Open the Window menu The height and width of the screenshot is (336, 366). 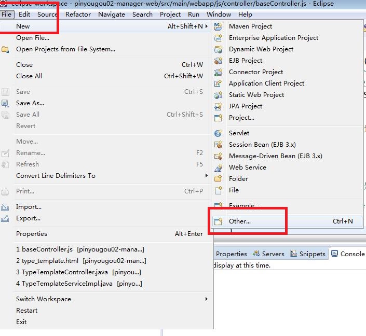point(219,15)
